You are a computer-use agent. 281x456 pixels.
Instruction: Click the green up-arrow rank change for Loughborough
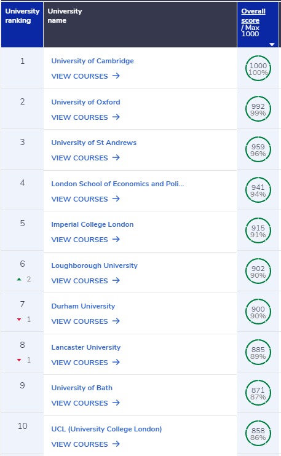click(x=19, y=279)
